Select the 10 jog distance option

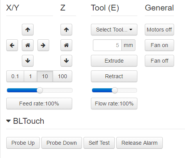(x=45, y=76)
